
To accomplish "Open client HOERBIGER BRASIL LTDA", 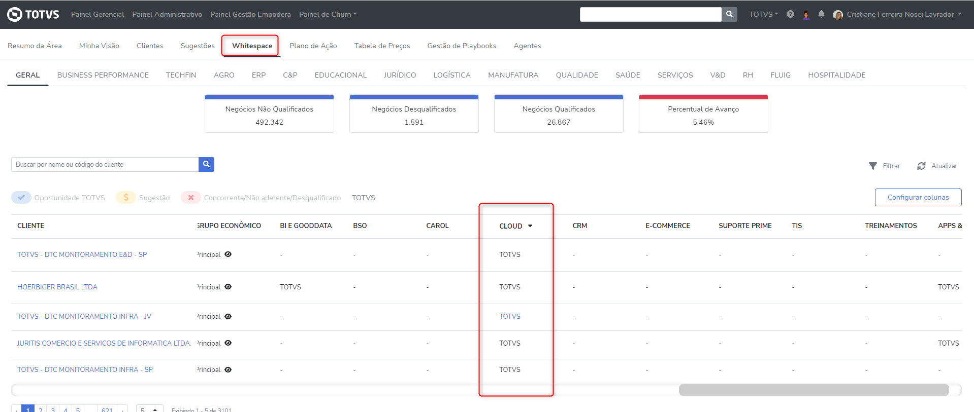I will (x=57, y=287).
